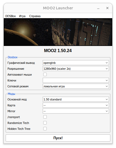116x148 pixels.
Task: Open the Справка menu
Action: tap(35, 16)
